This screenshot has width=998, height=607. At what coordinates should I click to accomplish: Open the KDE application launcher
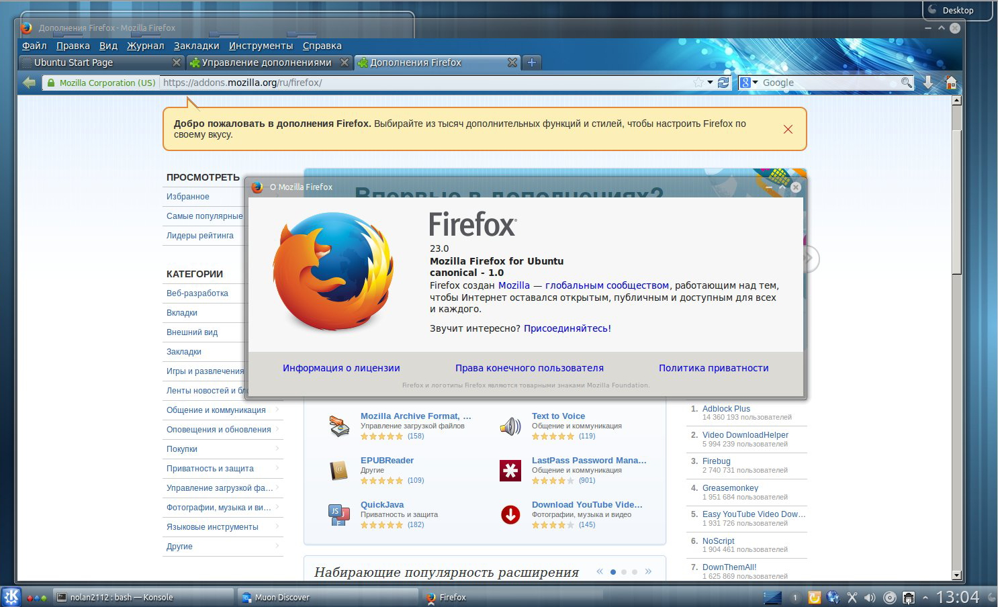11,597
